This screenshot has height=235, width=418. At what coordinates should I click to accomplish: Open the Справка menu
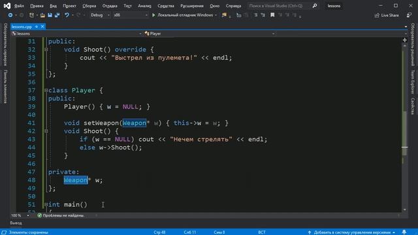click(233, 6)
